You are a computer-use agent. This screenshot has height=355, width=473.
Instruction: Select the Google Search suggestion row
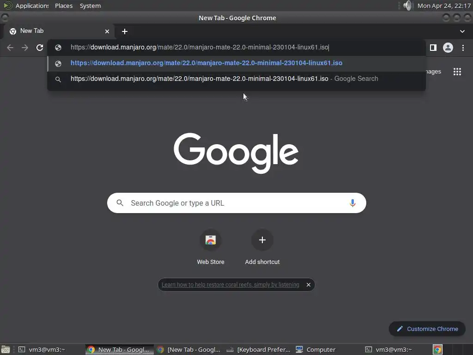click(236, 79)
